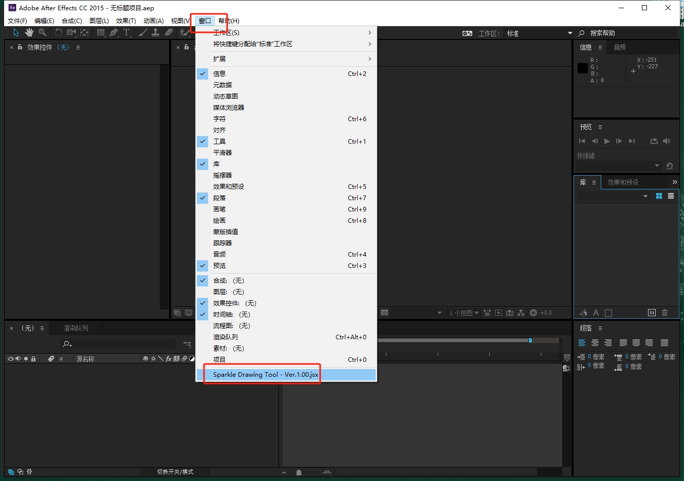Switch to the 音频 tab
Viewport: 684px width, 481px height.
tap(620, 47)
